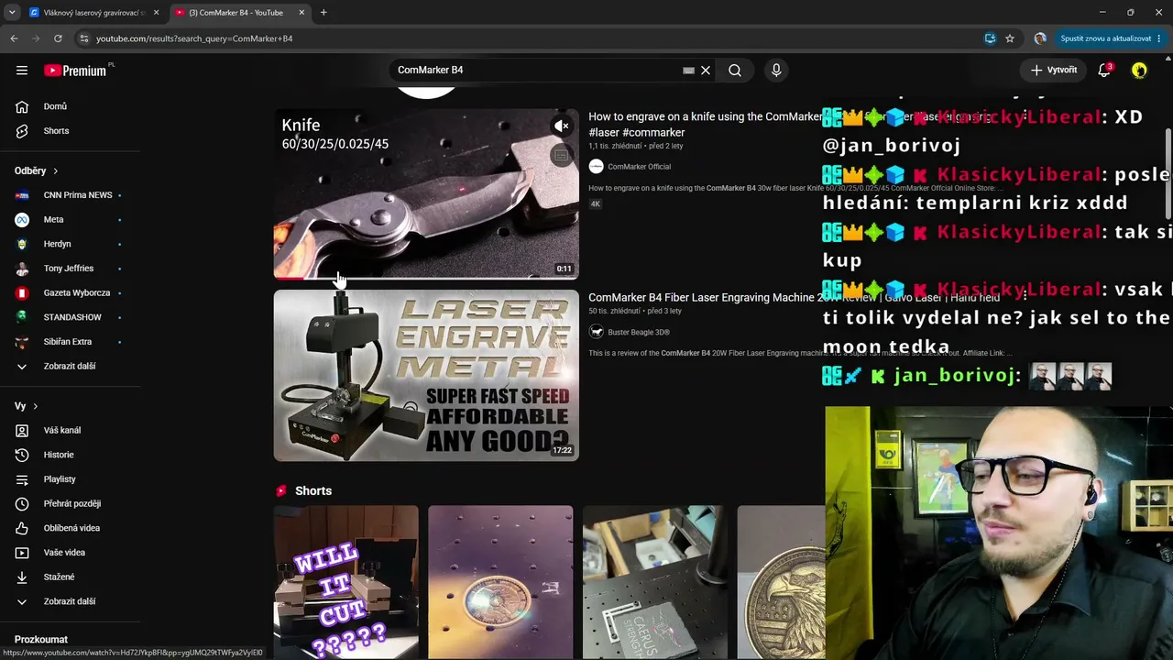Play the Cerus Strength engraving Short
The image size is (1173, 660).
(655, 582)
